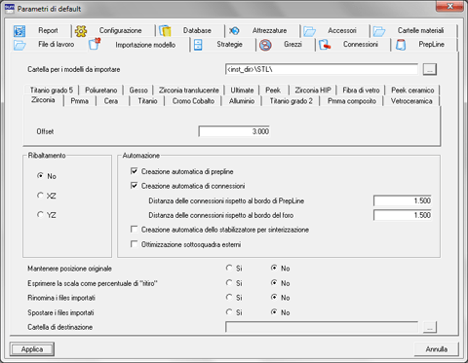Select the Gesso material tab

(x=138, y=91)
